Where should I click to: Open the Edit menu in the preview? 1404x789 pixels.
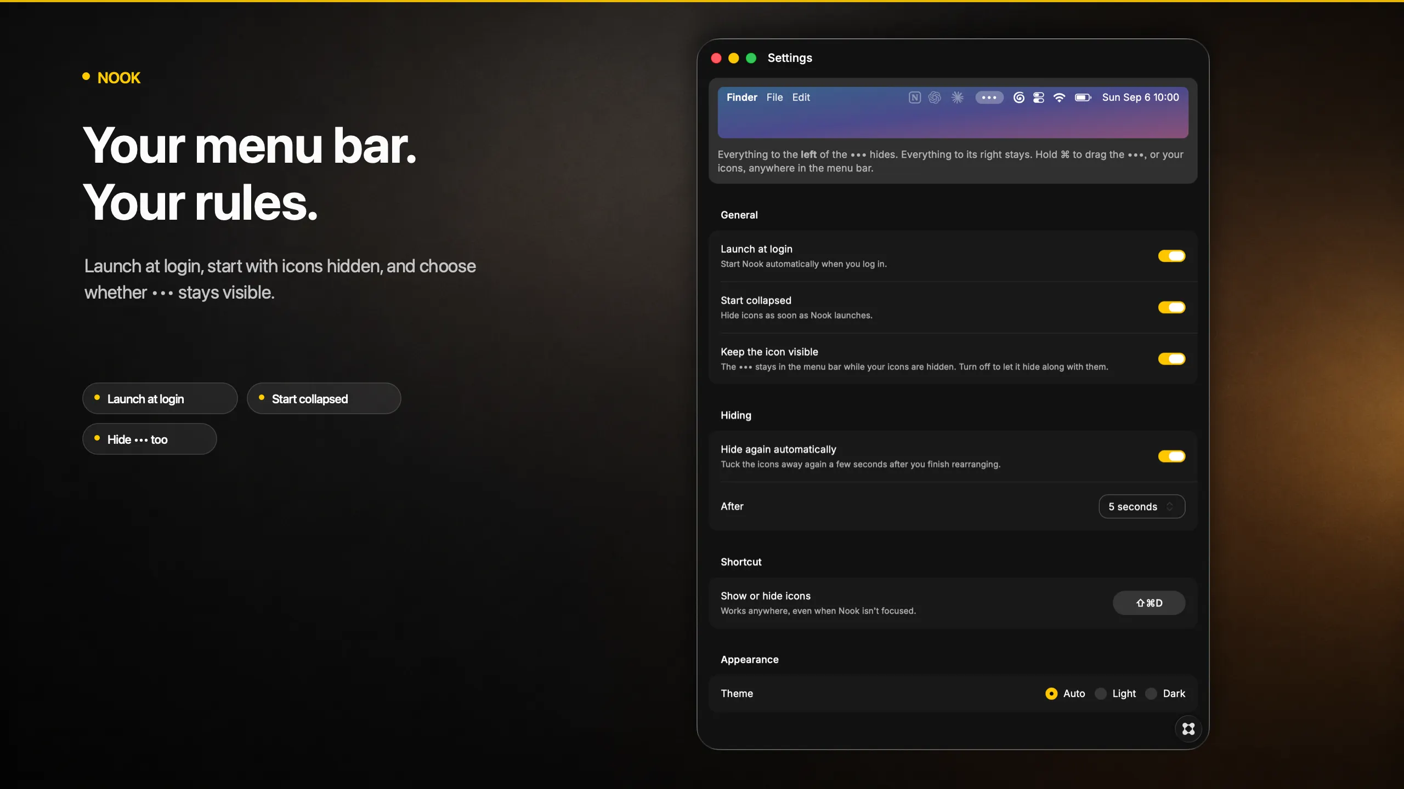click(x=801, y=98)
